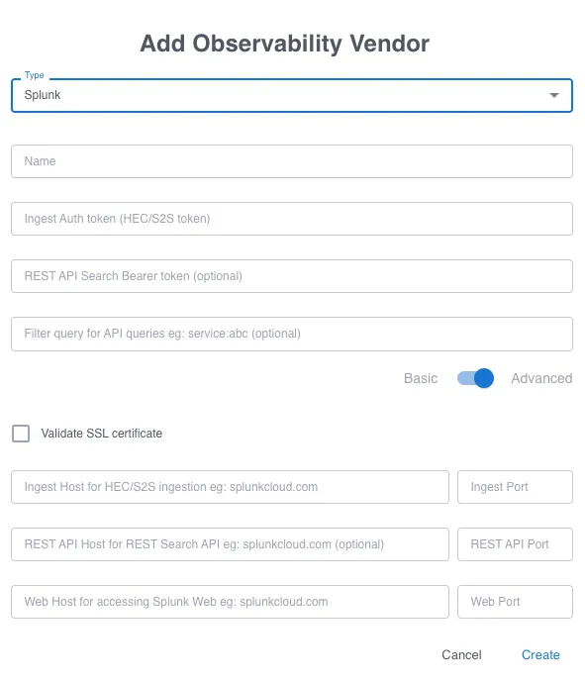The image size is (585, 681).
Task: Click the Filter query for API queries field
Action: pyautogui.click(x=292, y=334)
